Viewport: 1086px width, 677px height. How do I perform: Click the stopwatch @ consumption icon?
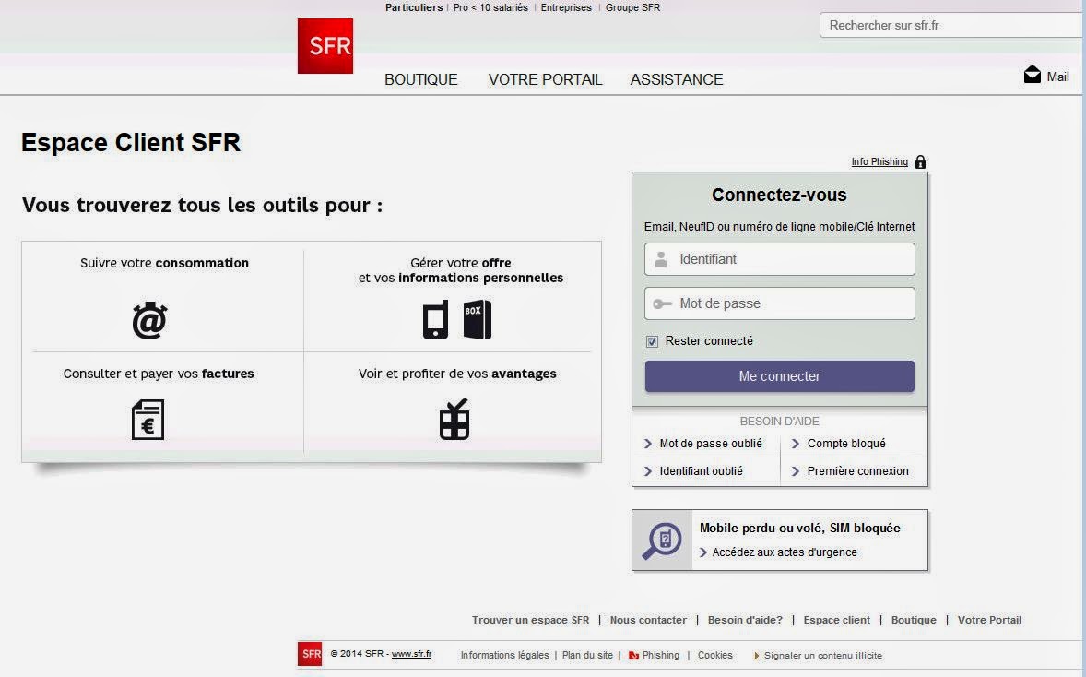[149, 320]
